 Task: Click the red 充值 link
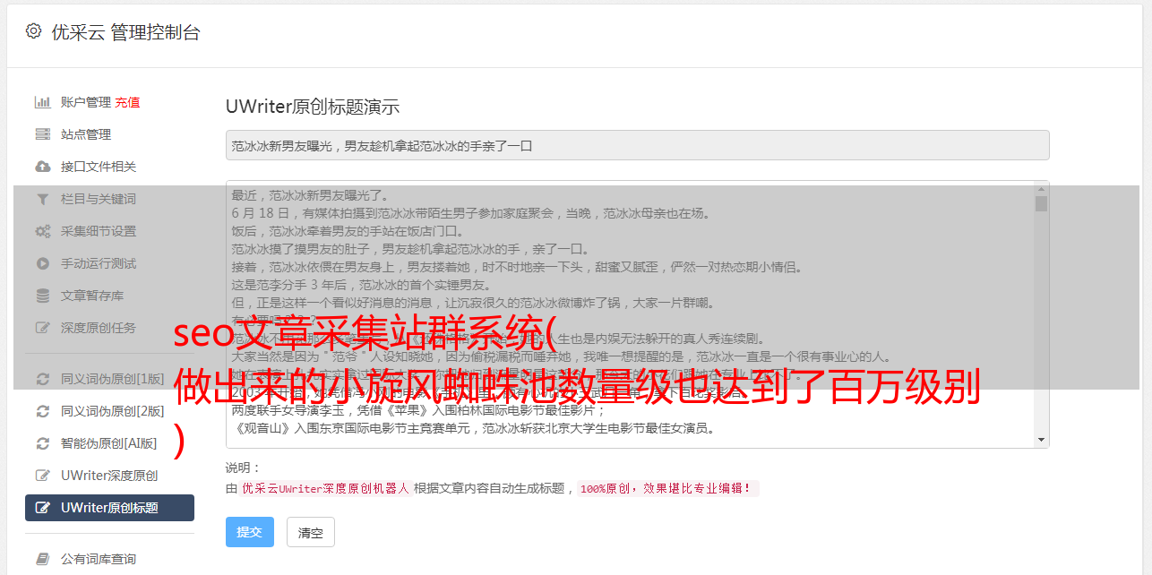click(x=127, y=102)
